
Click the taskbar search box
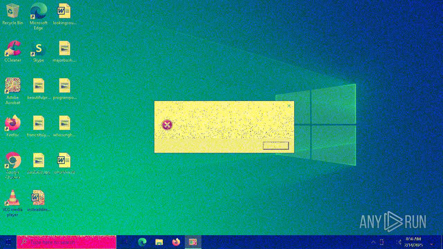click(x=66, y=242)
